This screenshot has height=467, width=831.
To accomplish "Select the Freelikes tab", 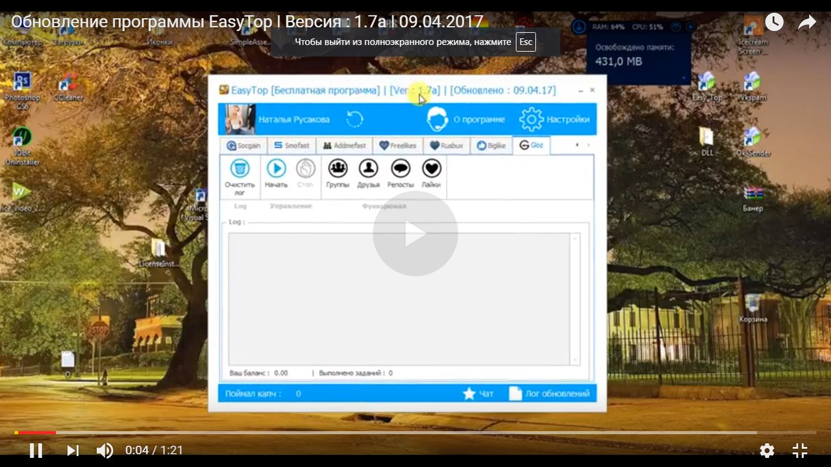I will coord(397,146).
